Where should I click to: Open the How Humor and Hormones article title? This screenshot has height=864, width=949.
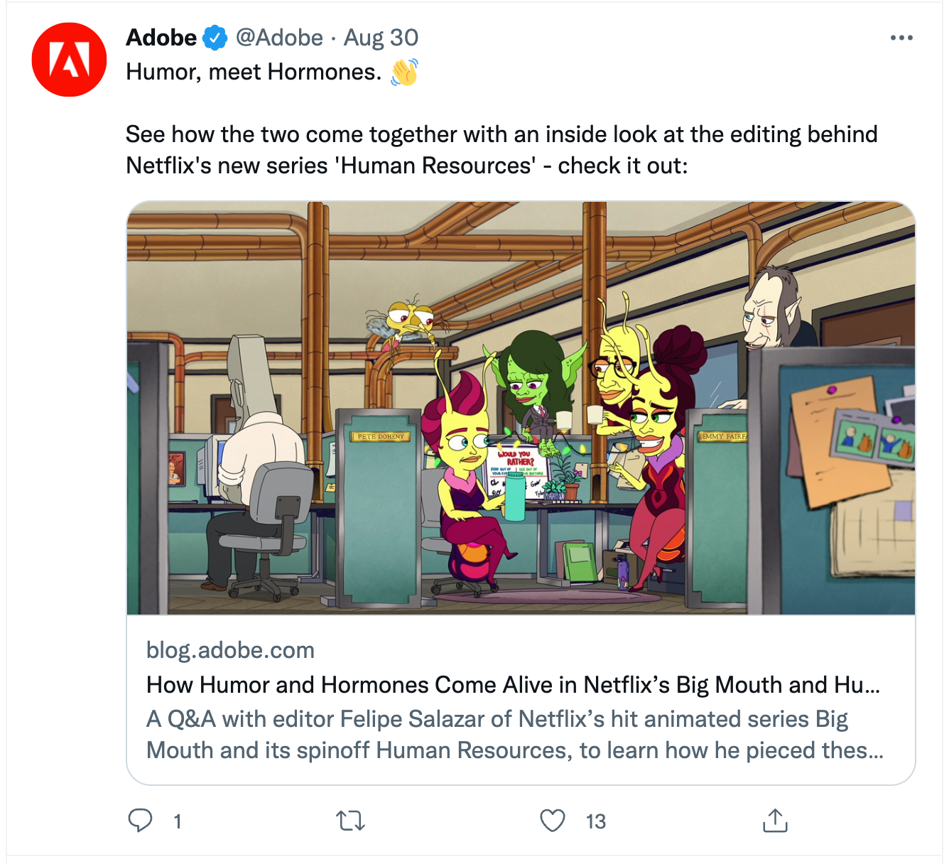coord(513,684)
